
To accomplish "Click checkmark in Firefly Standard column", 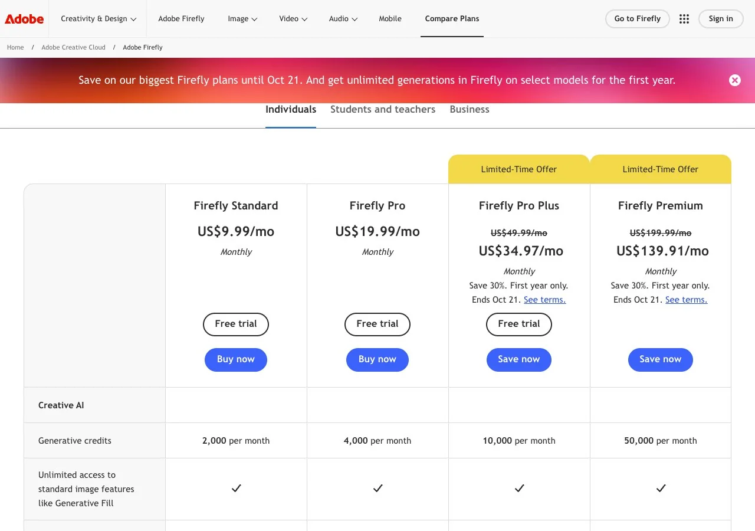I will [x=236, y=489].
